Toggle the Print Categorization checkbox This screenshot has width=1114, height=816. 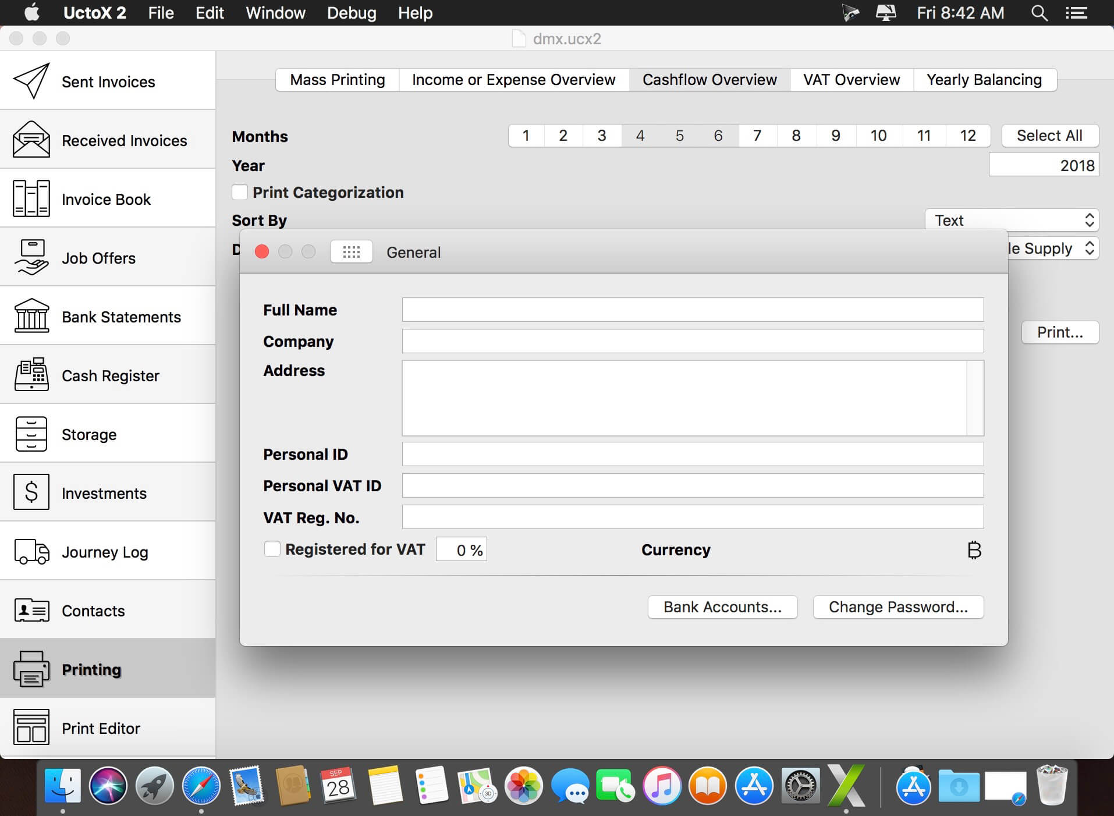pyautogui.click(x=240, y=192)
